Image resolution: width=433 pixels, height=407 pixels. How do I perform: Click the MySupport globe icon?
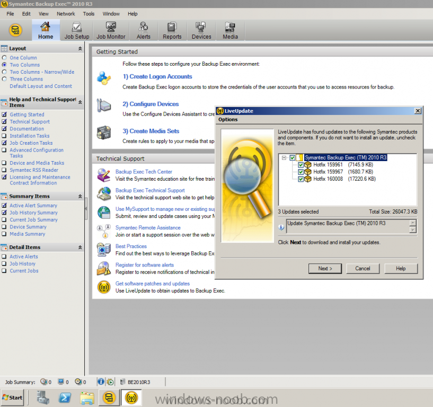(x=104, y=213)
